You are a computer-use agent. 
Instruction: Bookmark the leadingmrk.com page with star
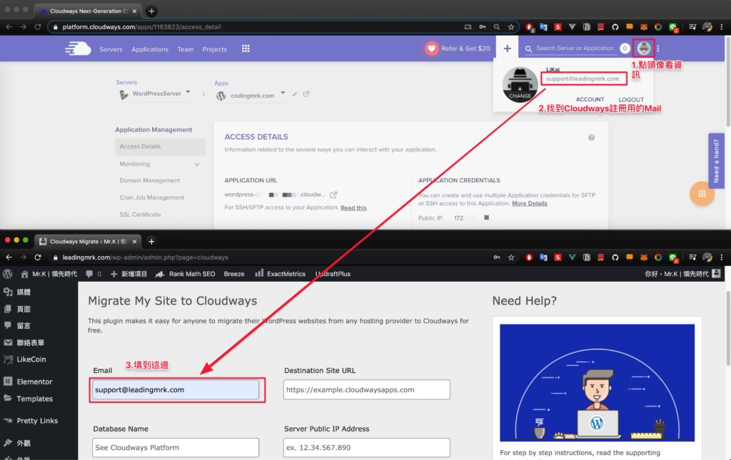(x=511, y=257)
